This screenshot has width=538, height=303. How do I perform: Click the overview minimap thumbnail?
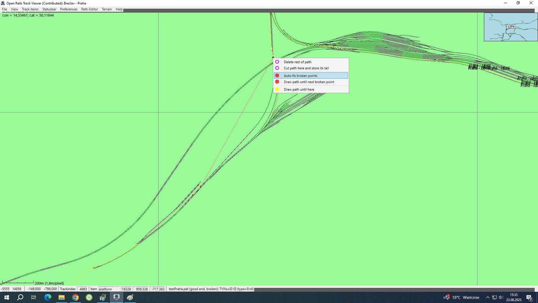tap(511, 27)
